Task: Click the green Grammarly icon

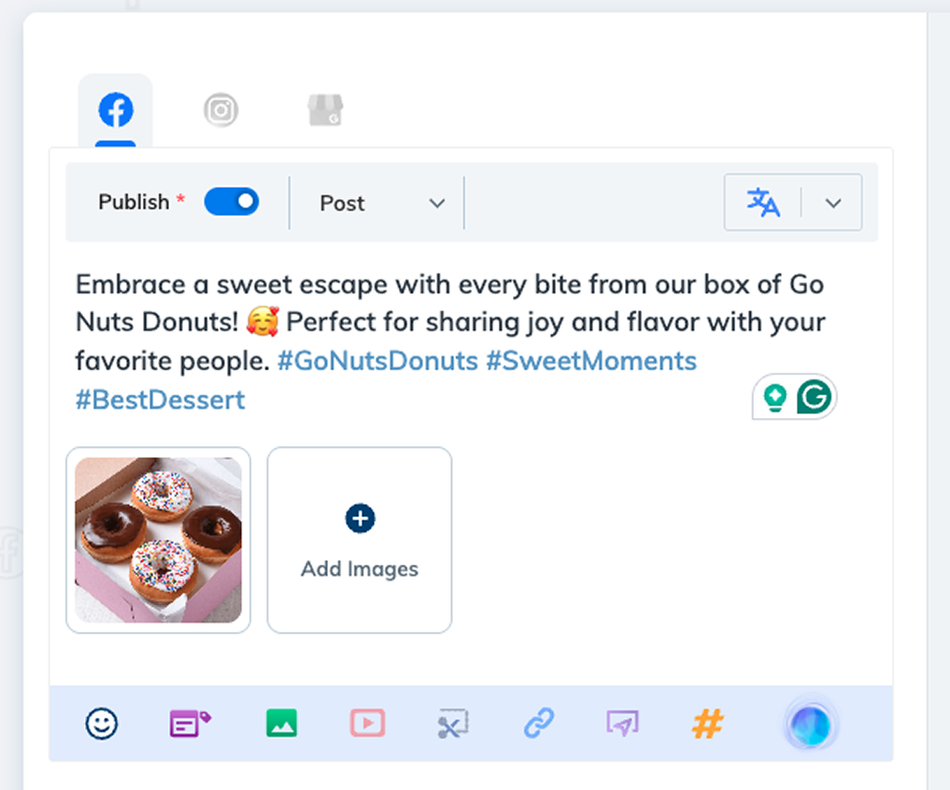Action: tap(814, 398)
